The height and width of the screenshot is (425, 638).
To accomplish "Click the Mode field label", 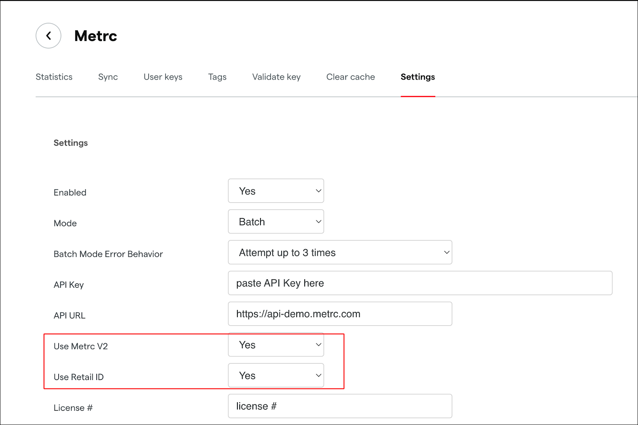I will [65, 223].
